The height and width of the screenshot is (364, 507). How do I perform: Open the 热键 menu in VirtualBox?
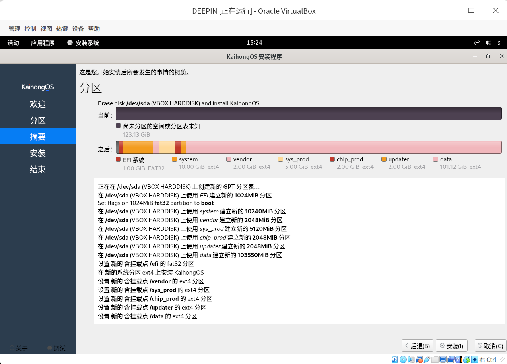click(x=62, y=29)
